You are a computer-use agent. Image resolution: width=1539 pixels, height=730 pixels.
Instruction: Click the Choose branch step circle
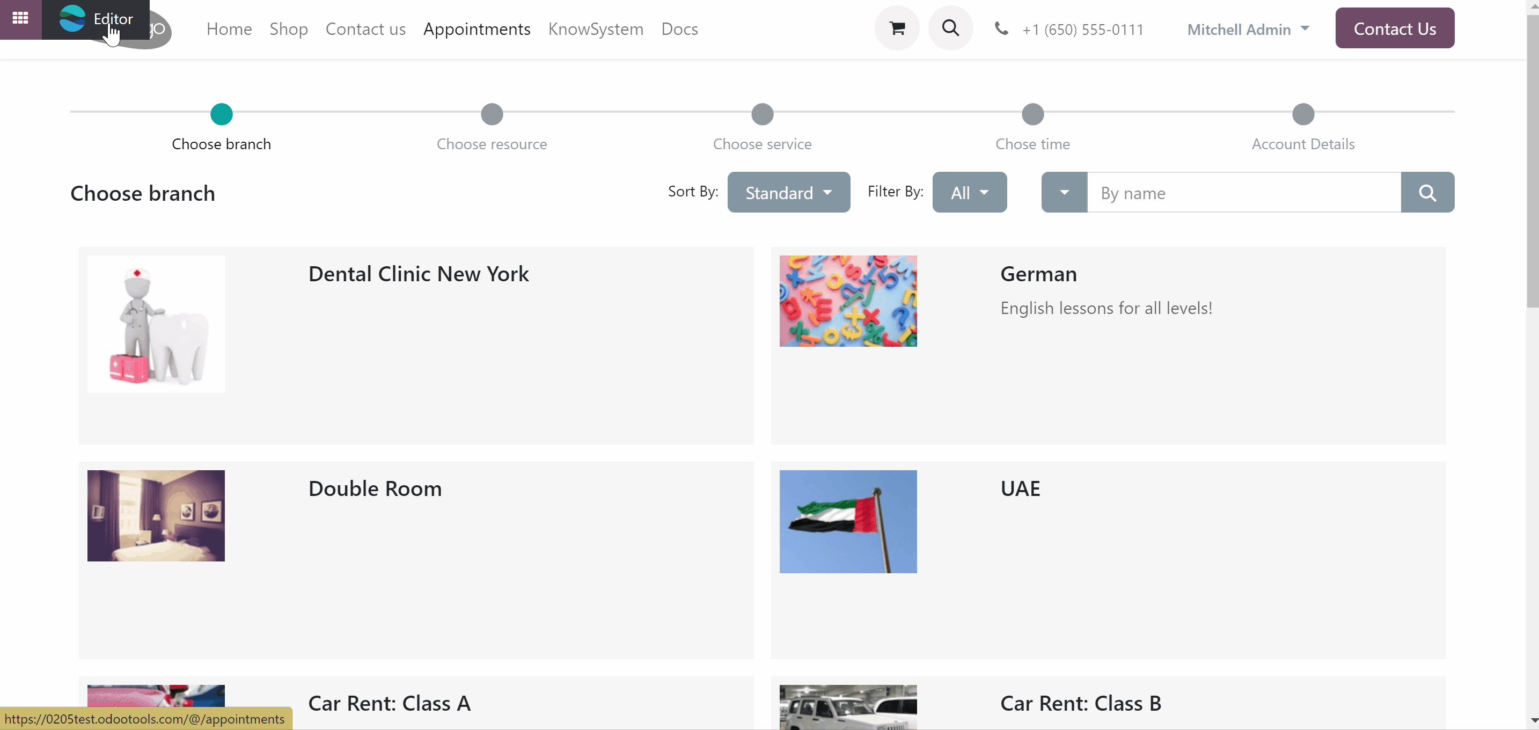pyautogui.click(x=222, y=114)
